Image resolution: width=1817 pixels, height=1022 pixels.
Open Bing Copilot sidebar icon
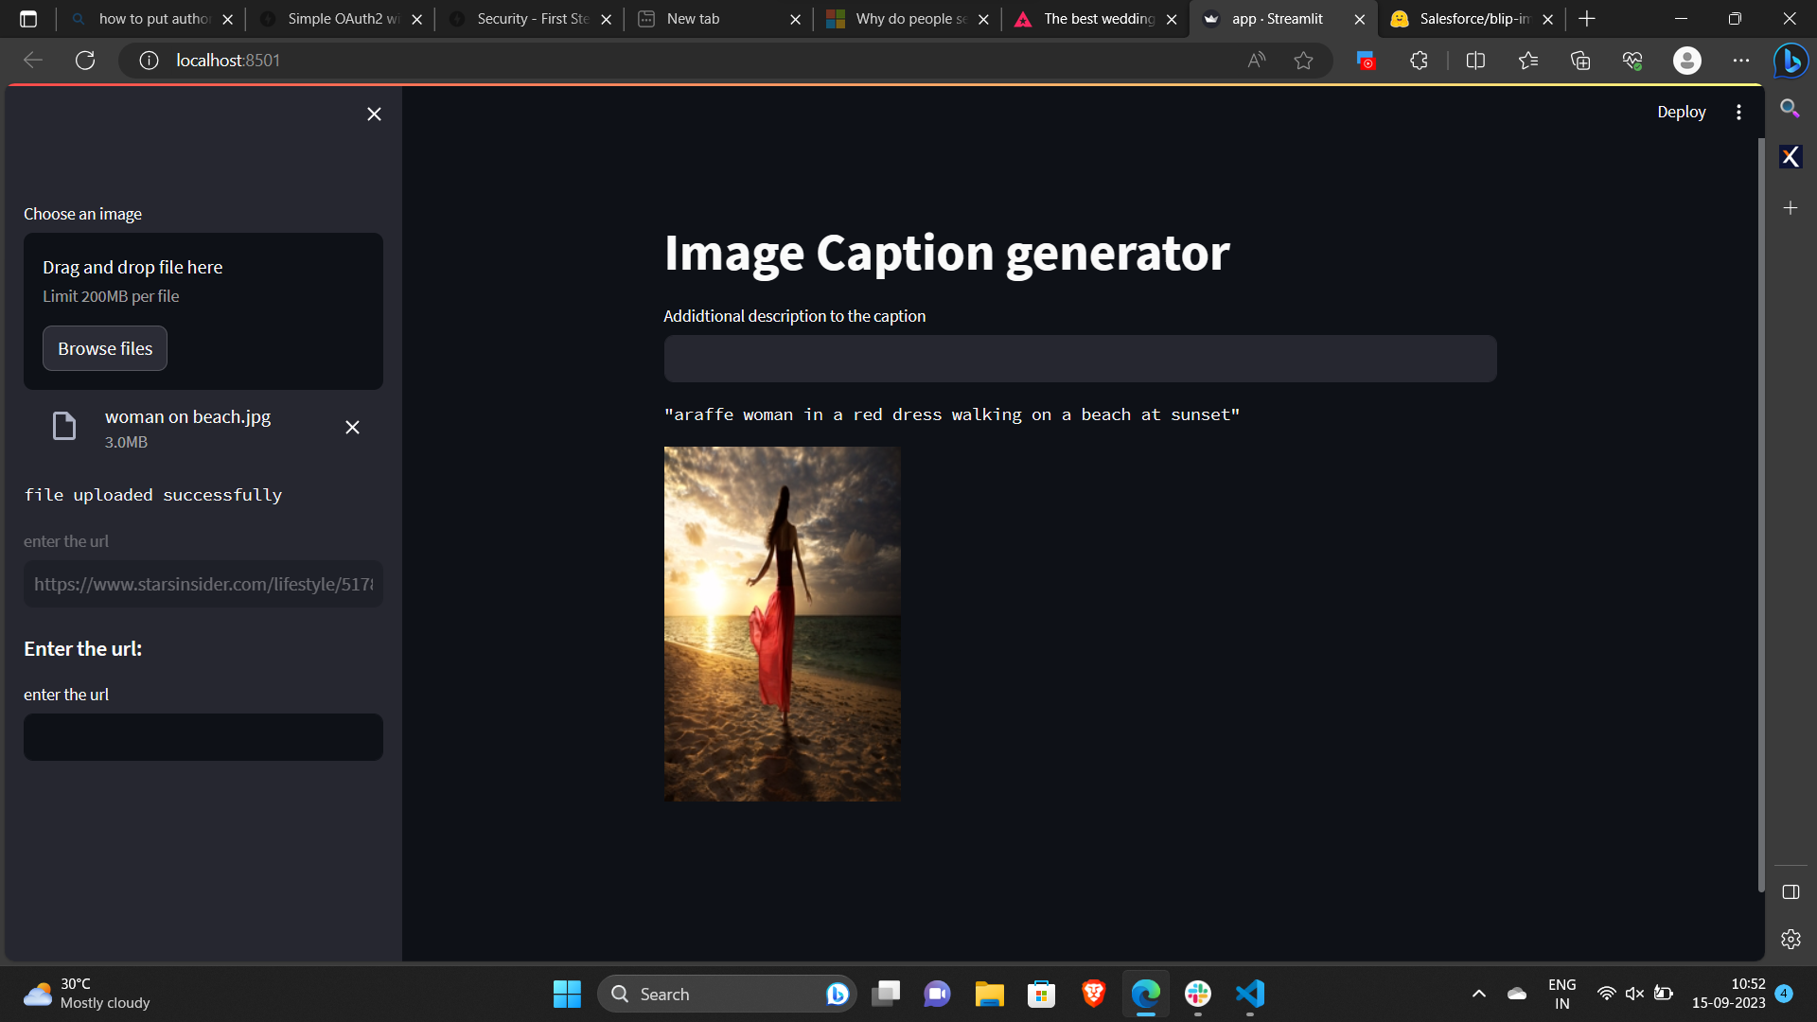click(x=1791, y=61)
